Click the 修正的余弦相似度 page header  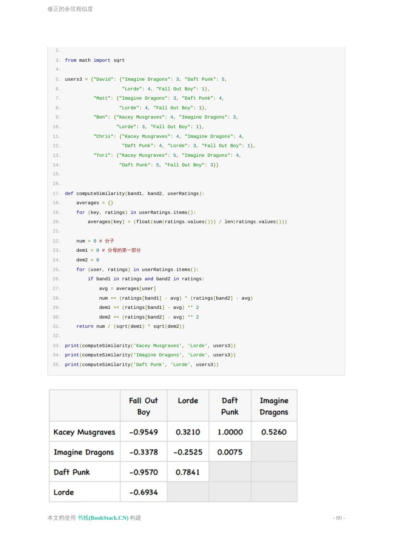[x=70, y=9]
